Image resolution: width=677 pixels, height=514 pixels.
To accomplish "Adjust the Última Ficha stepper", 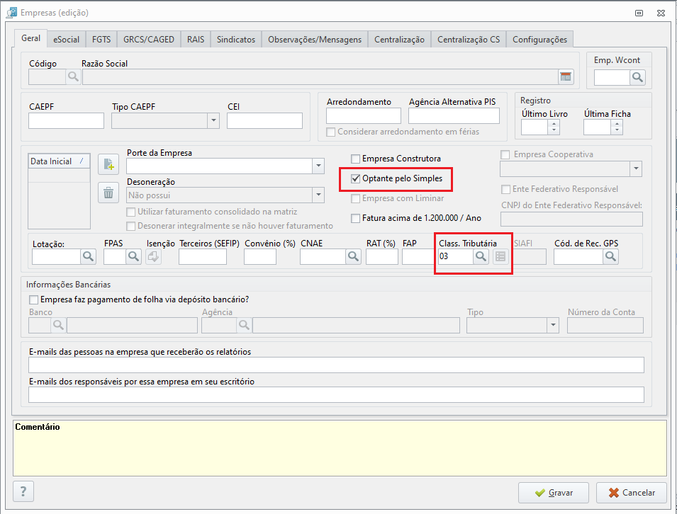I will coord(617,127).
